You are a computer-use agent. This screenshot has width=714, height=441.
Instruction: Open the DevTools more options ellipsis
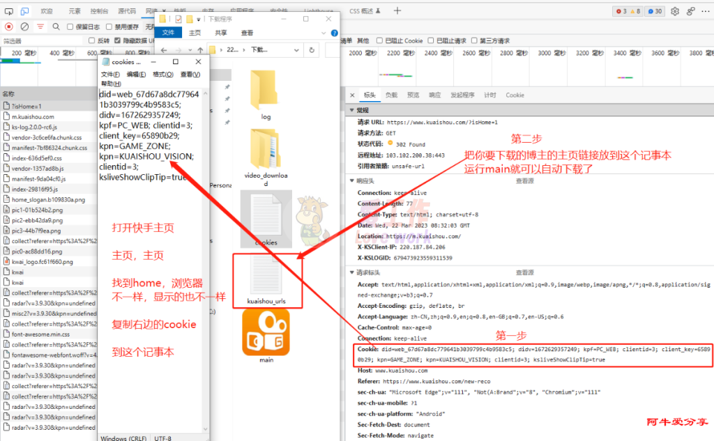(x=706, y=11)
